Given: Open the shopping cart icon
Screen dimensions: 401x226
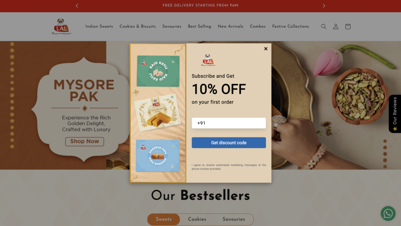Looking at the screenshot, I should pyautogui.click(x=348, y=27).
